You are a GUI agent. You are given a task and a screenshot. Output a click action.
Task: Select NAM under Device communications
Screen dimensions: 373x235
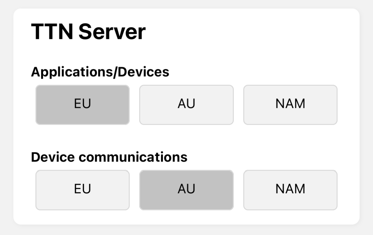coord(290,190)
